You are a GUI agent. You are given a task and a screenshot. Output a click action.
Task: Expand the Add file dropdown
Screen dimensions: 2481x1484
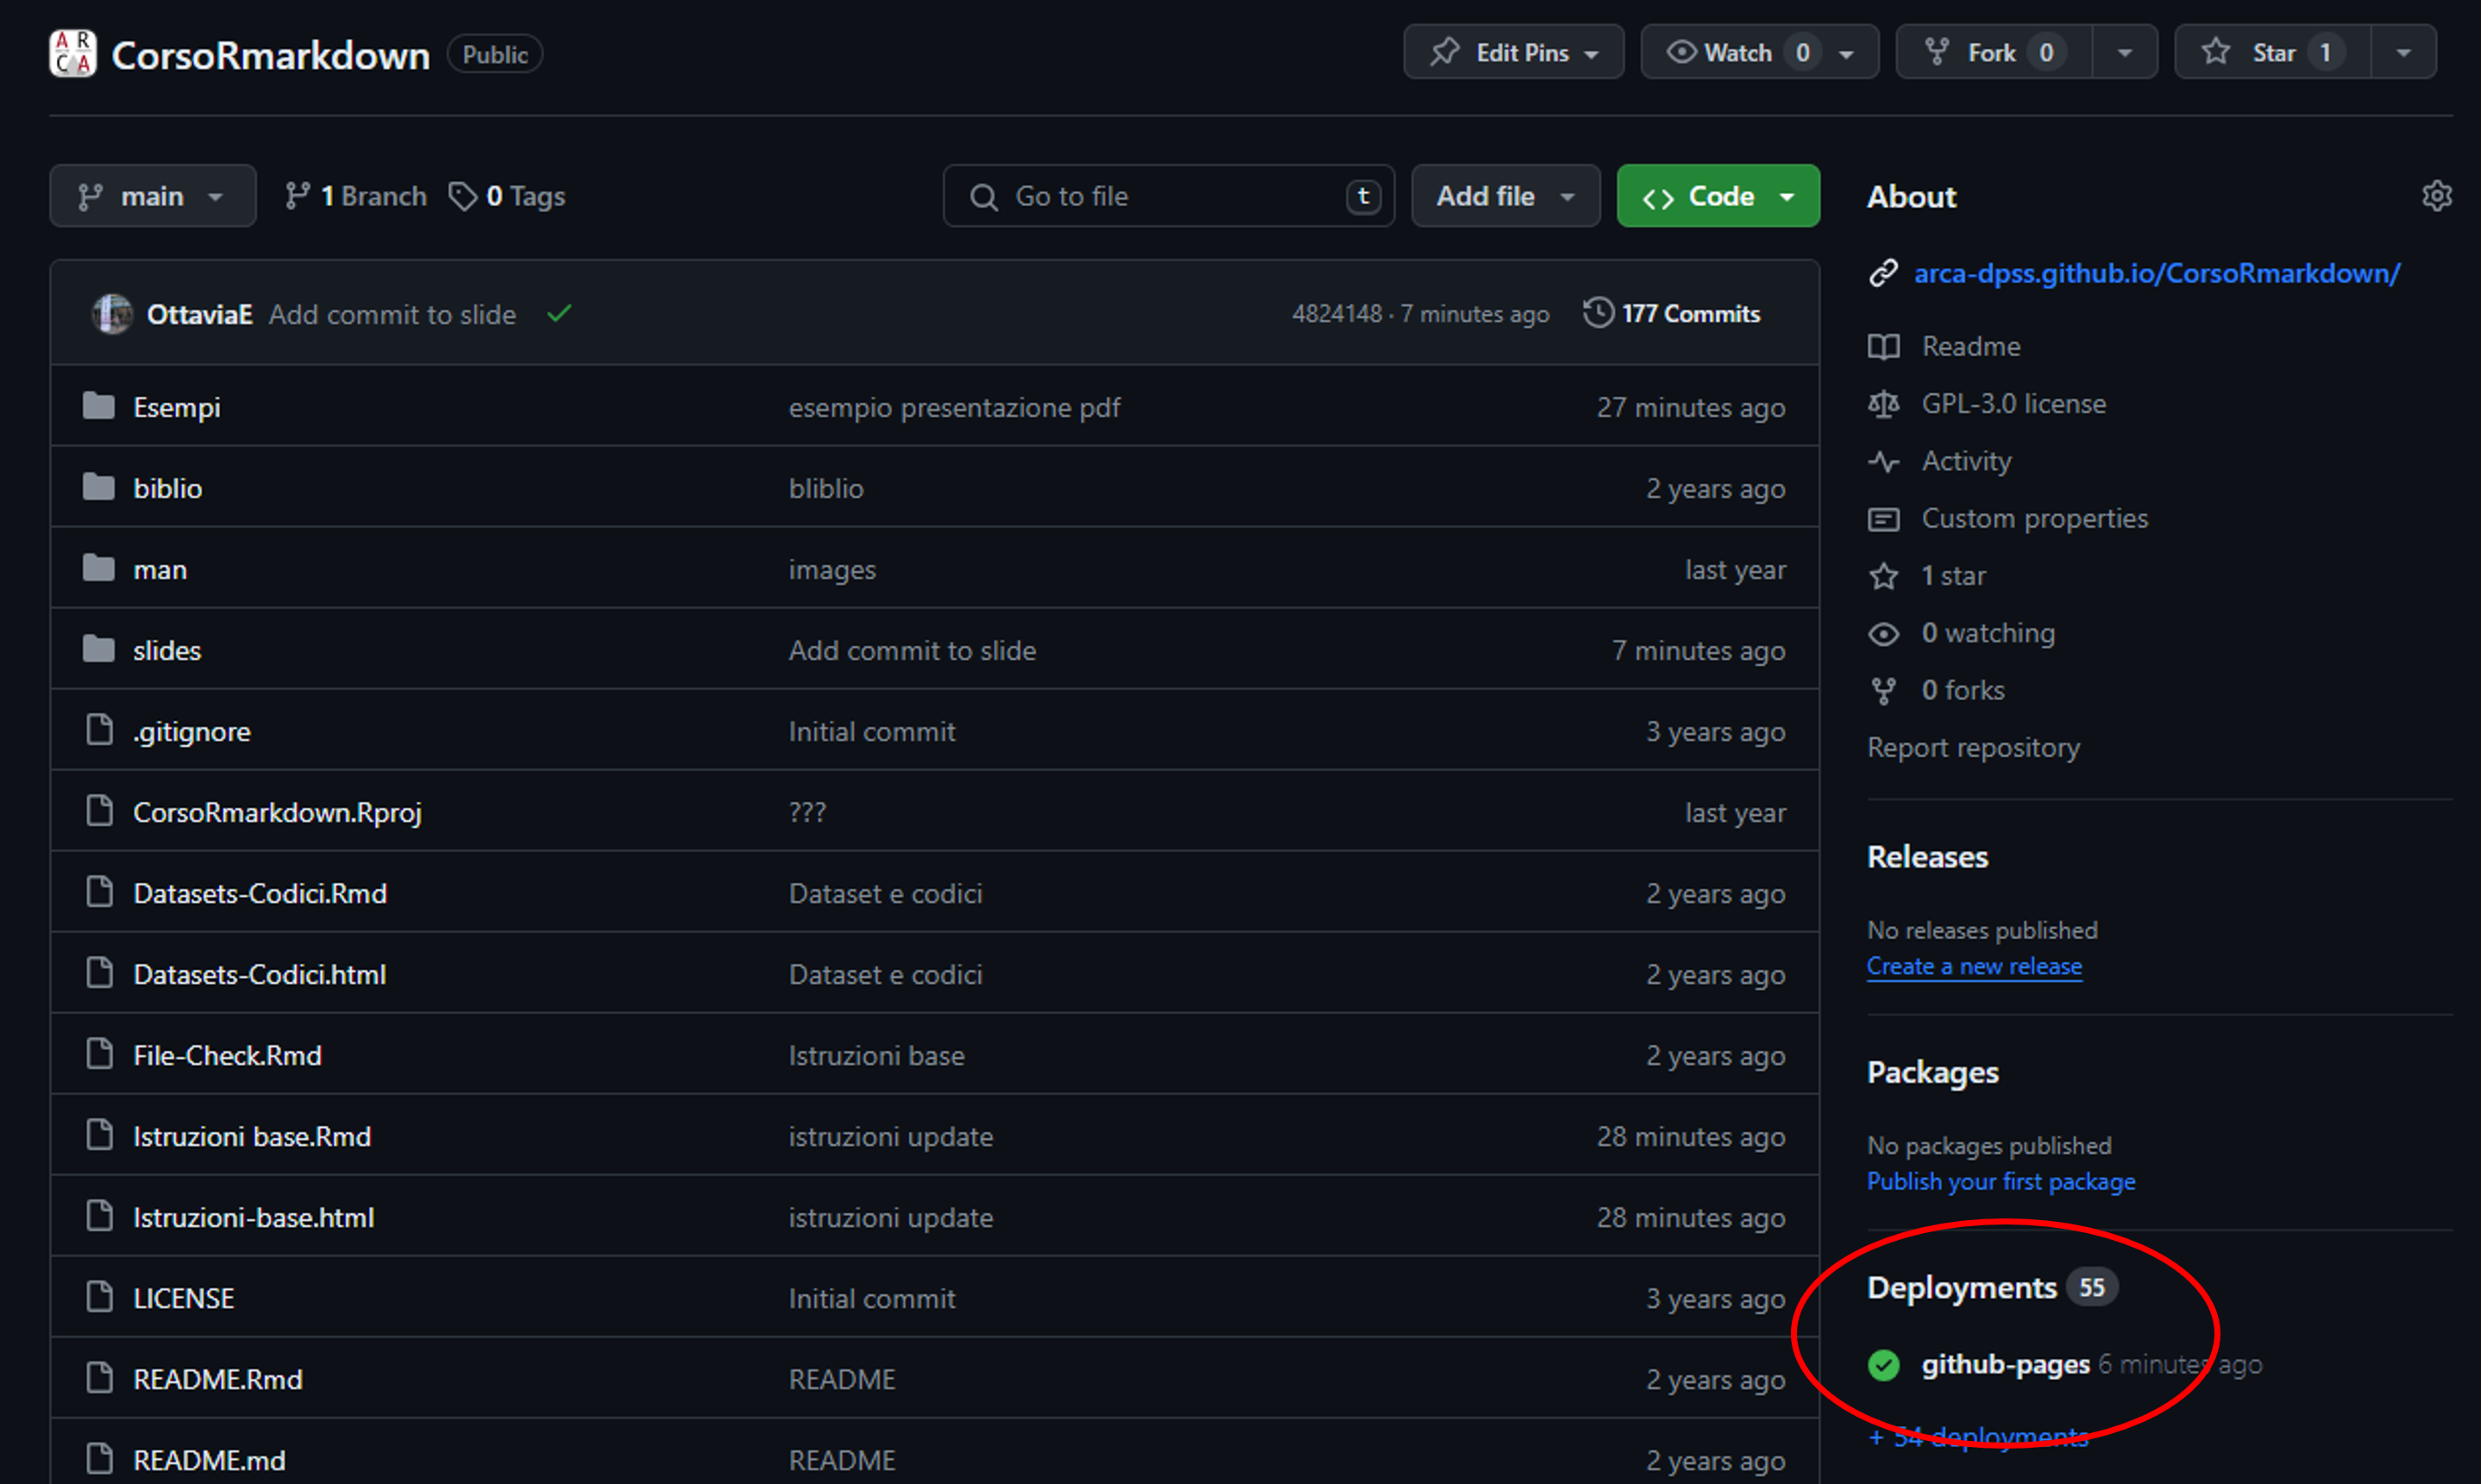[x=1505, y=196]
